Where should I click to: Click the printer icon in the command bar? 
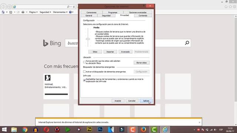(23, 12)
